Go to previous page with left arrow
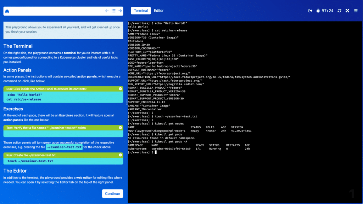 (x=107, y=11)
